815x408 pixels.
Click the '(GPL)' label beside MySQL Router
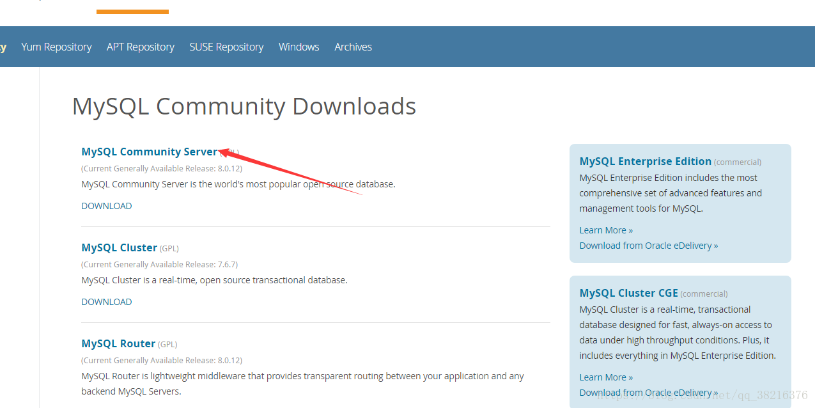[x=168, y=345]
